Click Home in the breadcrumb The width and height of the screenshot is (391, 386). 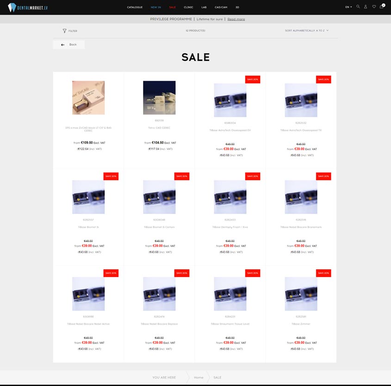(199, 378)
